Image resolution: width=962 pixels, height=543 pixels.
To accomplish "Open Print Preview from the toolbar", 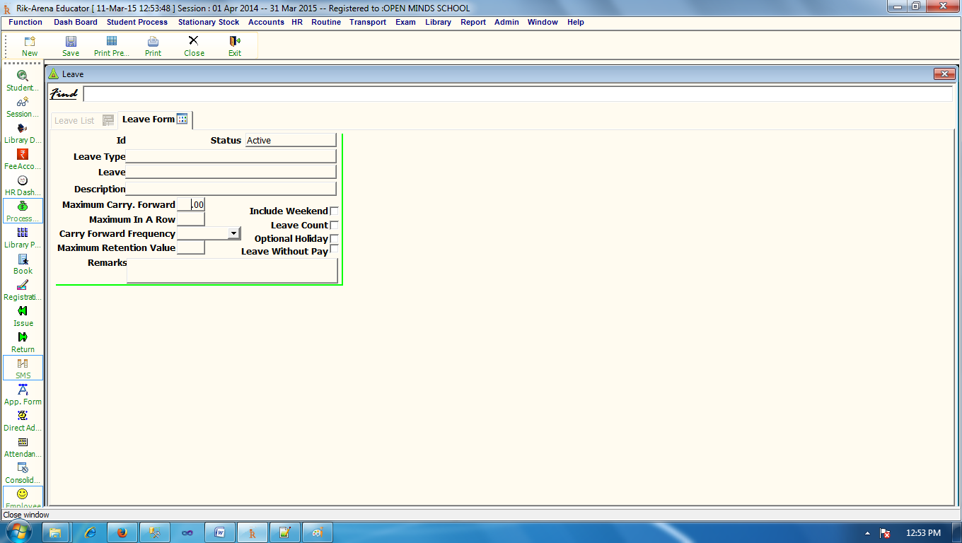I will click(112, 42).
